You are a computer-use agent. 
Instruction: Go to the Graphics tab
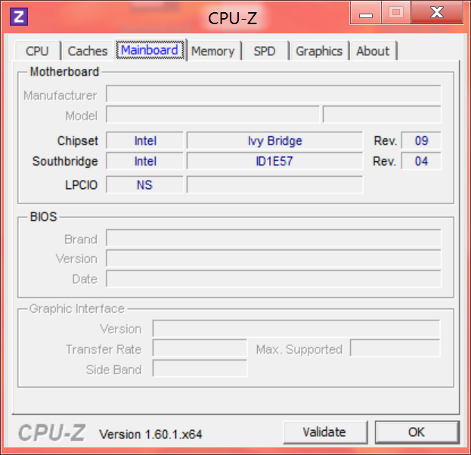pos(319,51)
